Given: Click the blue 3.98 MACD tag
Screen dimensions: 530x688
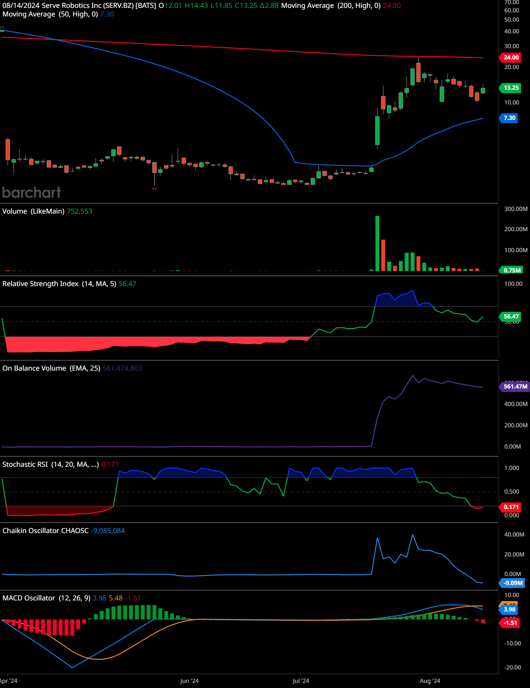Looking at the screenshot, I should pos(508,609).
